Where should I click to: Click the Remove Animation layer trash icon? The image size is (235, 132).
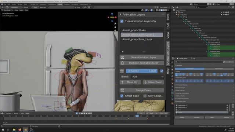[122, 63]
